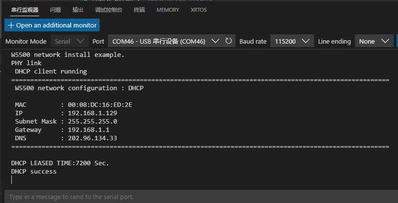Click the Subnet Mask value 255.255.255.0
This screenshot has height=203, width=398.
click(x=92, y=121)
